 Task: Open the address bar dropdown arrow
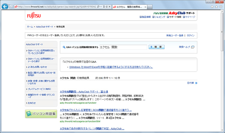click(x=101, y=7)
